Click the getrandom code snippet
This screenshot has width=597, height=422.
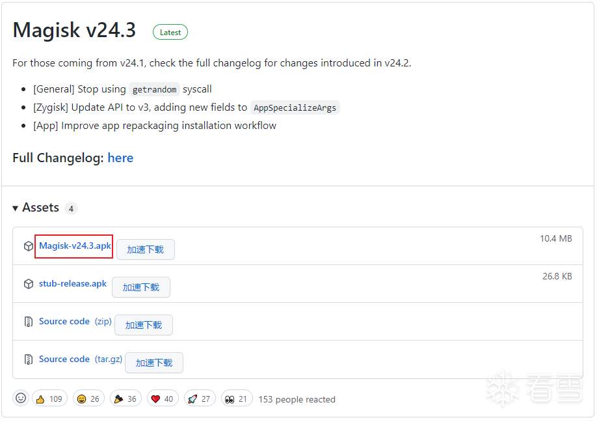point(154,90)
